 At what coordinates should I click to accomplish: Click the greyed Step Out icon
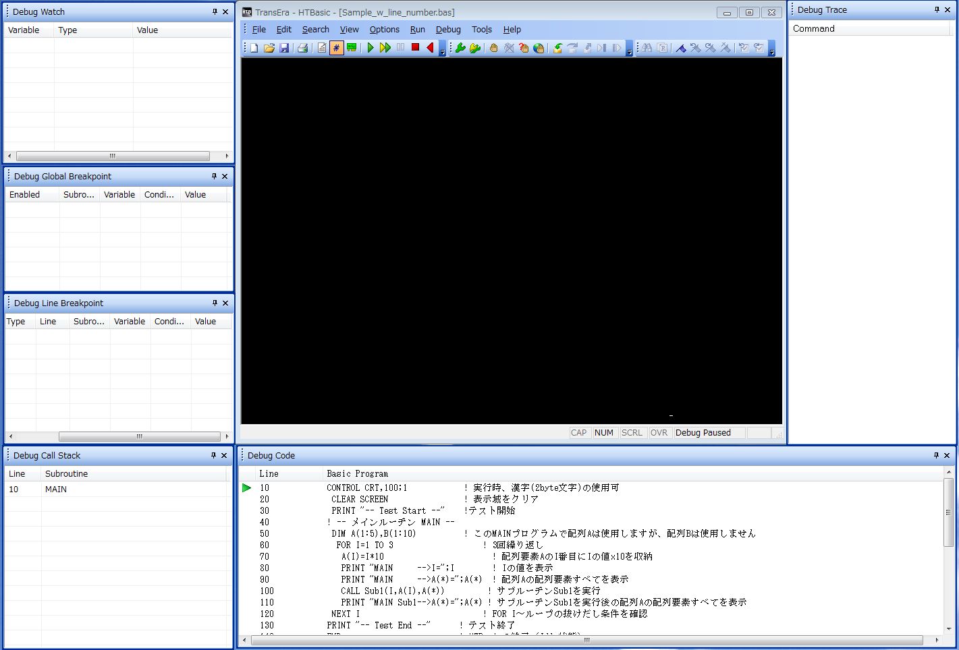coord(587,48)
